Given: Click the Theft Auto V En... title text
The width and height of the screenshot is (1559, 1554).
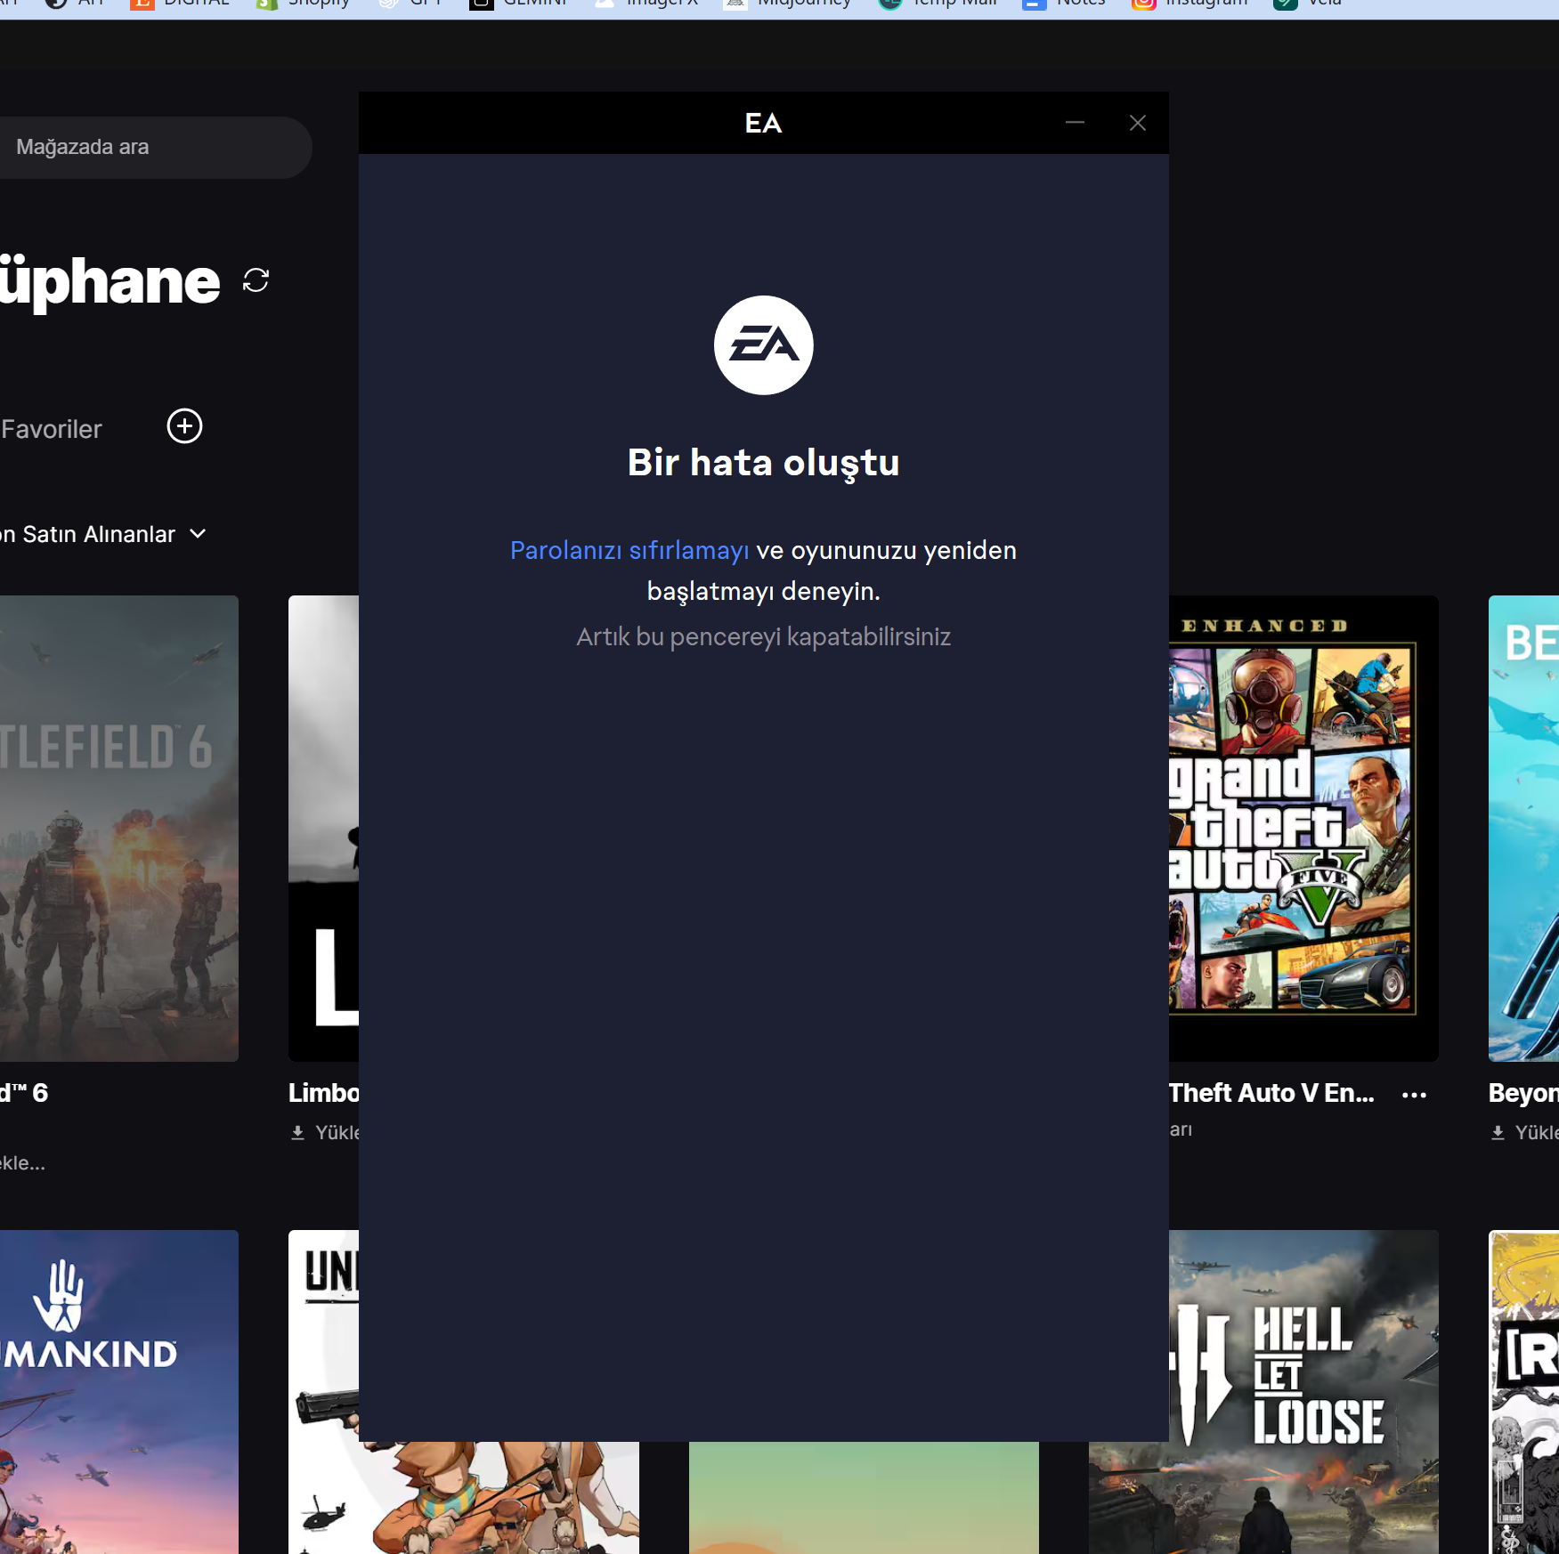Looking at the screenshot, I should pos(1271,1093).
